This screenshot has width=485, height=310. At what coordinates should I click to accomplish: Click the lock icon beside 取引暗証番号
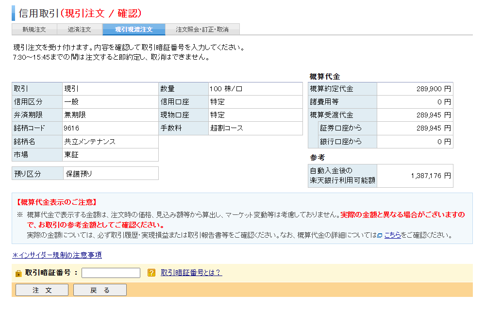coord(18,274)
